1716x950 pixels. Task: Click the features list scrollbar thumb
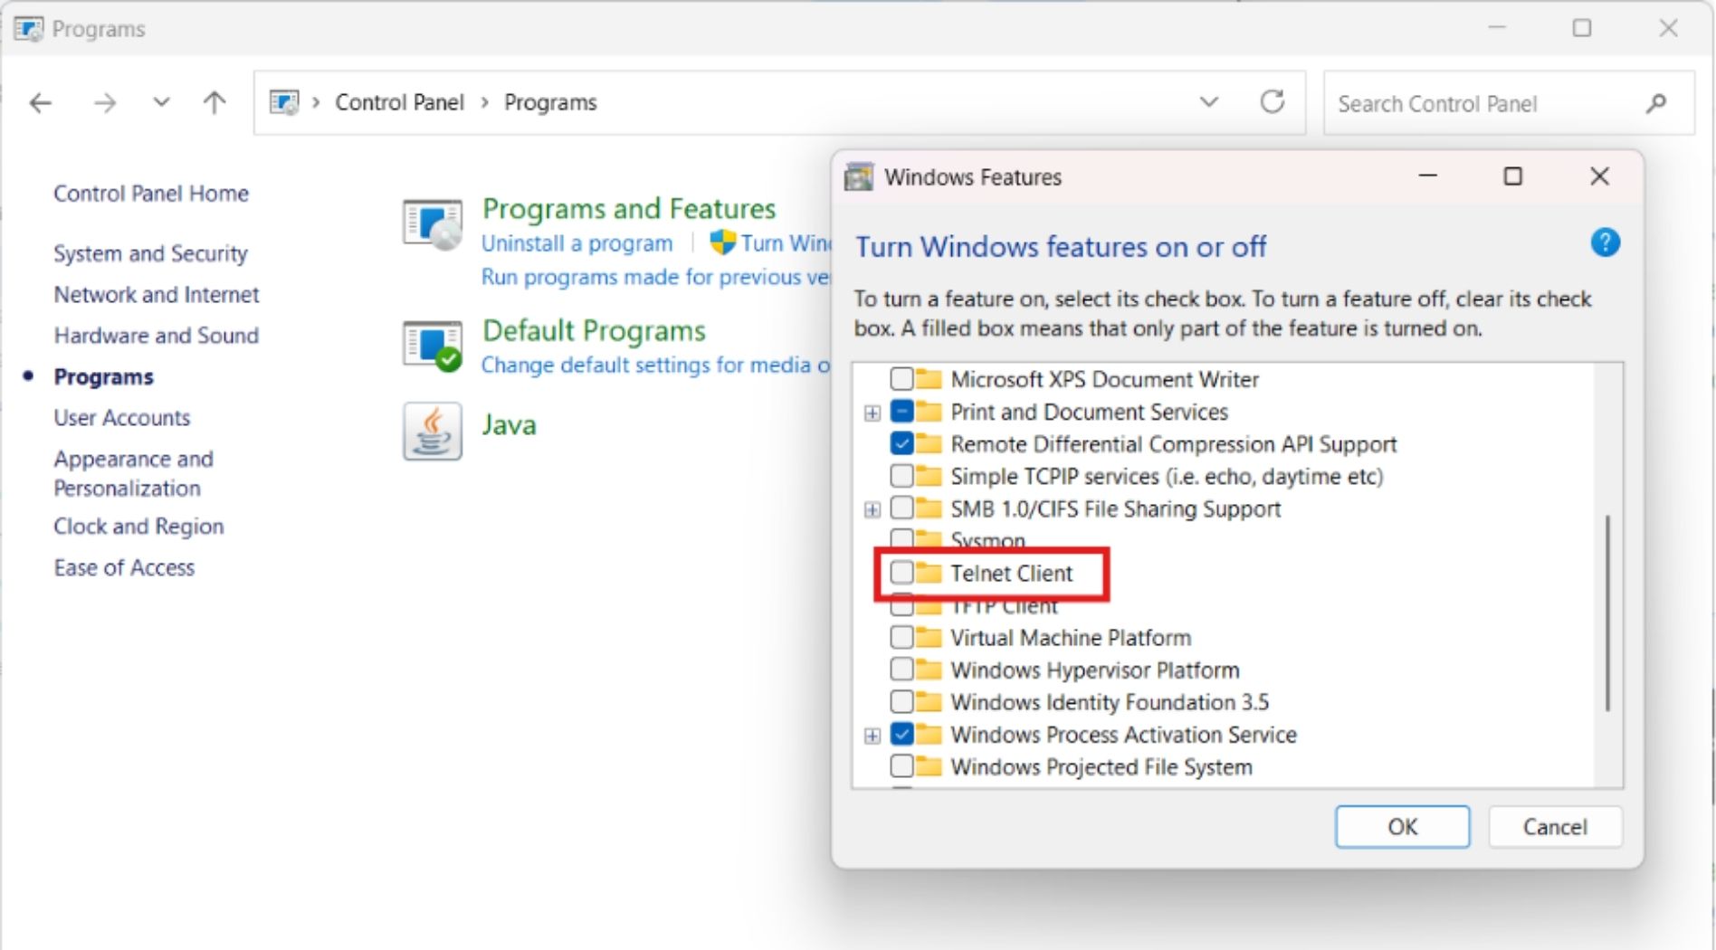click(x=1607, y=613)
